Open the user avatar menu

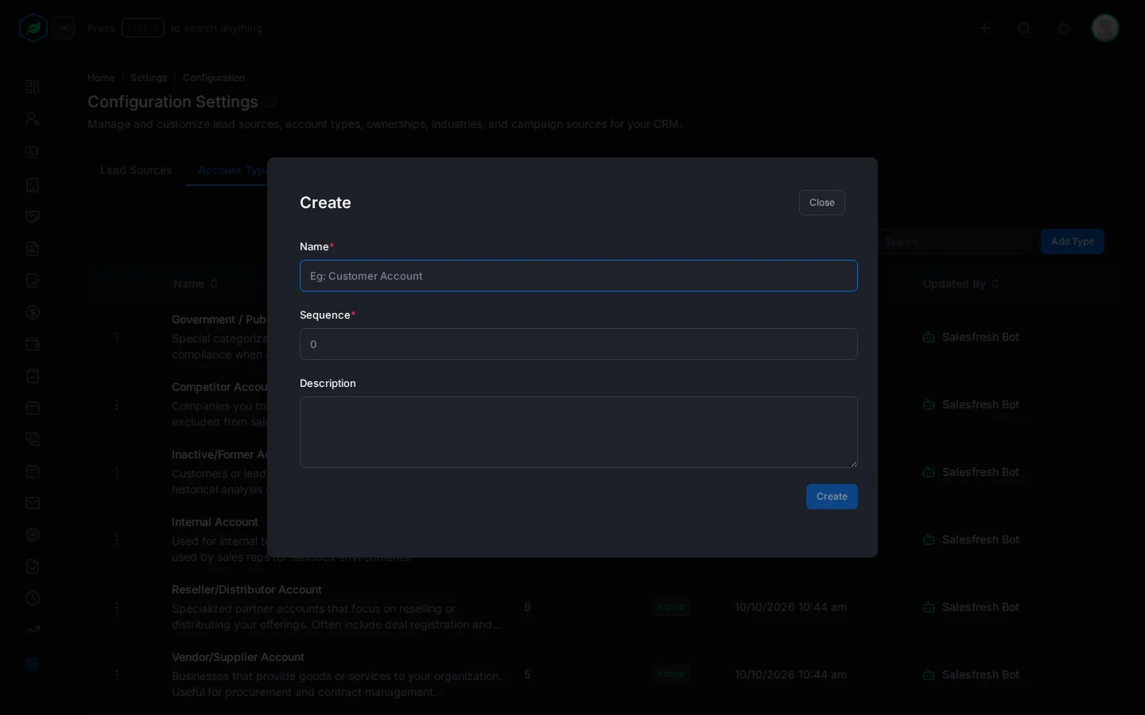[x=1105, y=28]
